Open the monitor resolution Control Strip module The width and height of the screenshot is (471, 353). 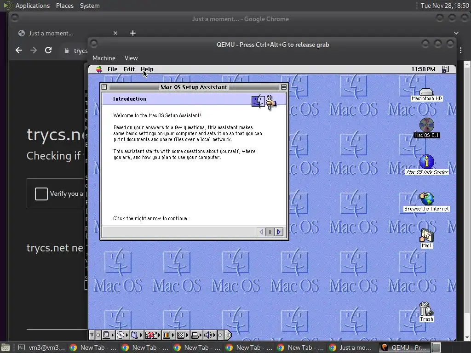(183, 335)
